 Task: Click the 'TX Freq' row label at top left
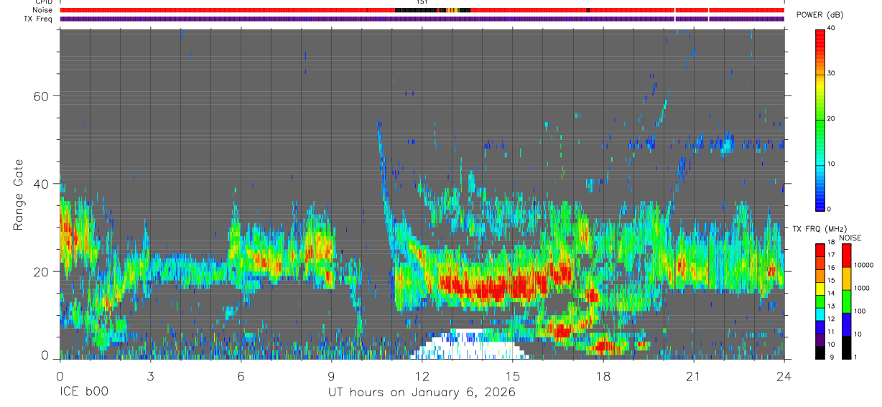[40, 19]
